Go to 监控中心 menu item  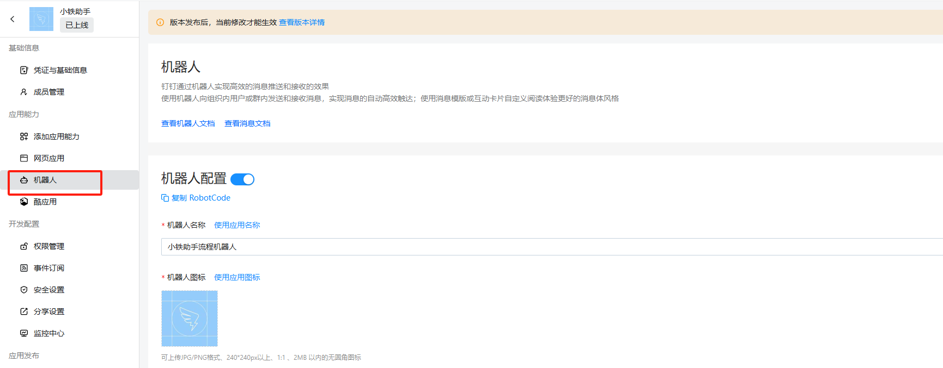tap(49, 333)
